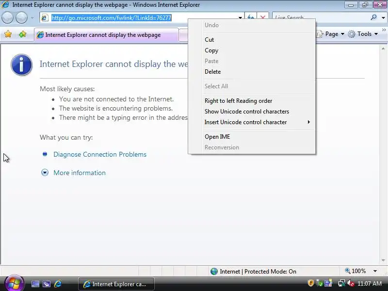
Task: Expand Insert Unicode control character submenu
Action: pyautogui.click(x=252, y=122)
